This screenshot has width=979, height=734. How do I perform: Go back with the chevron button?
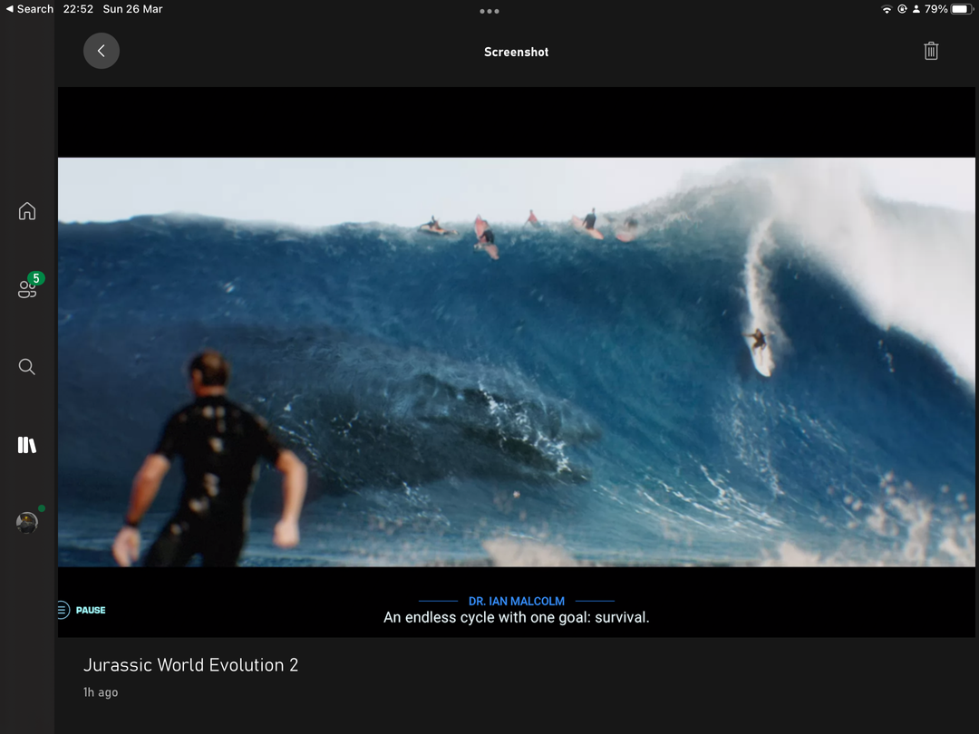coord(102,51)
